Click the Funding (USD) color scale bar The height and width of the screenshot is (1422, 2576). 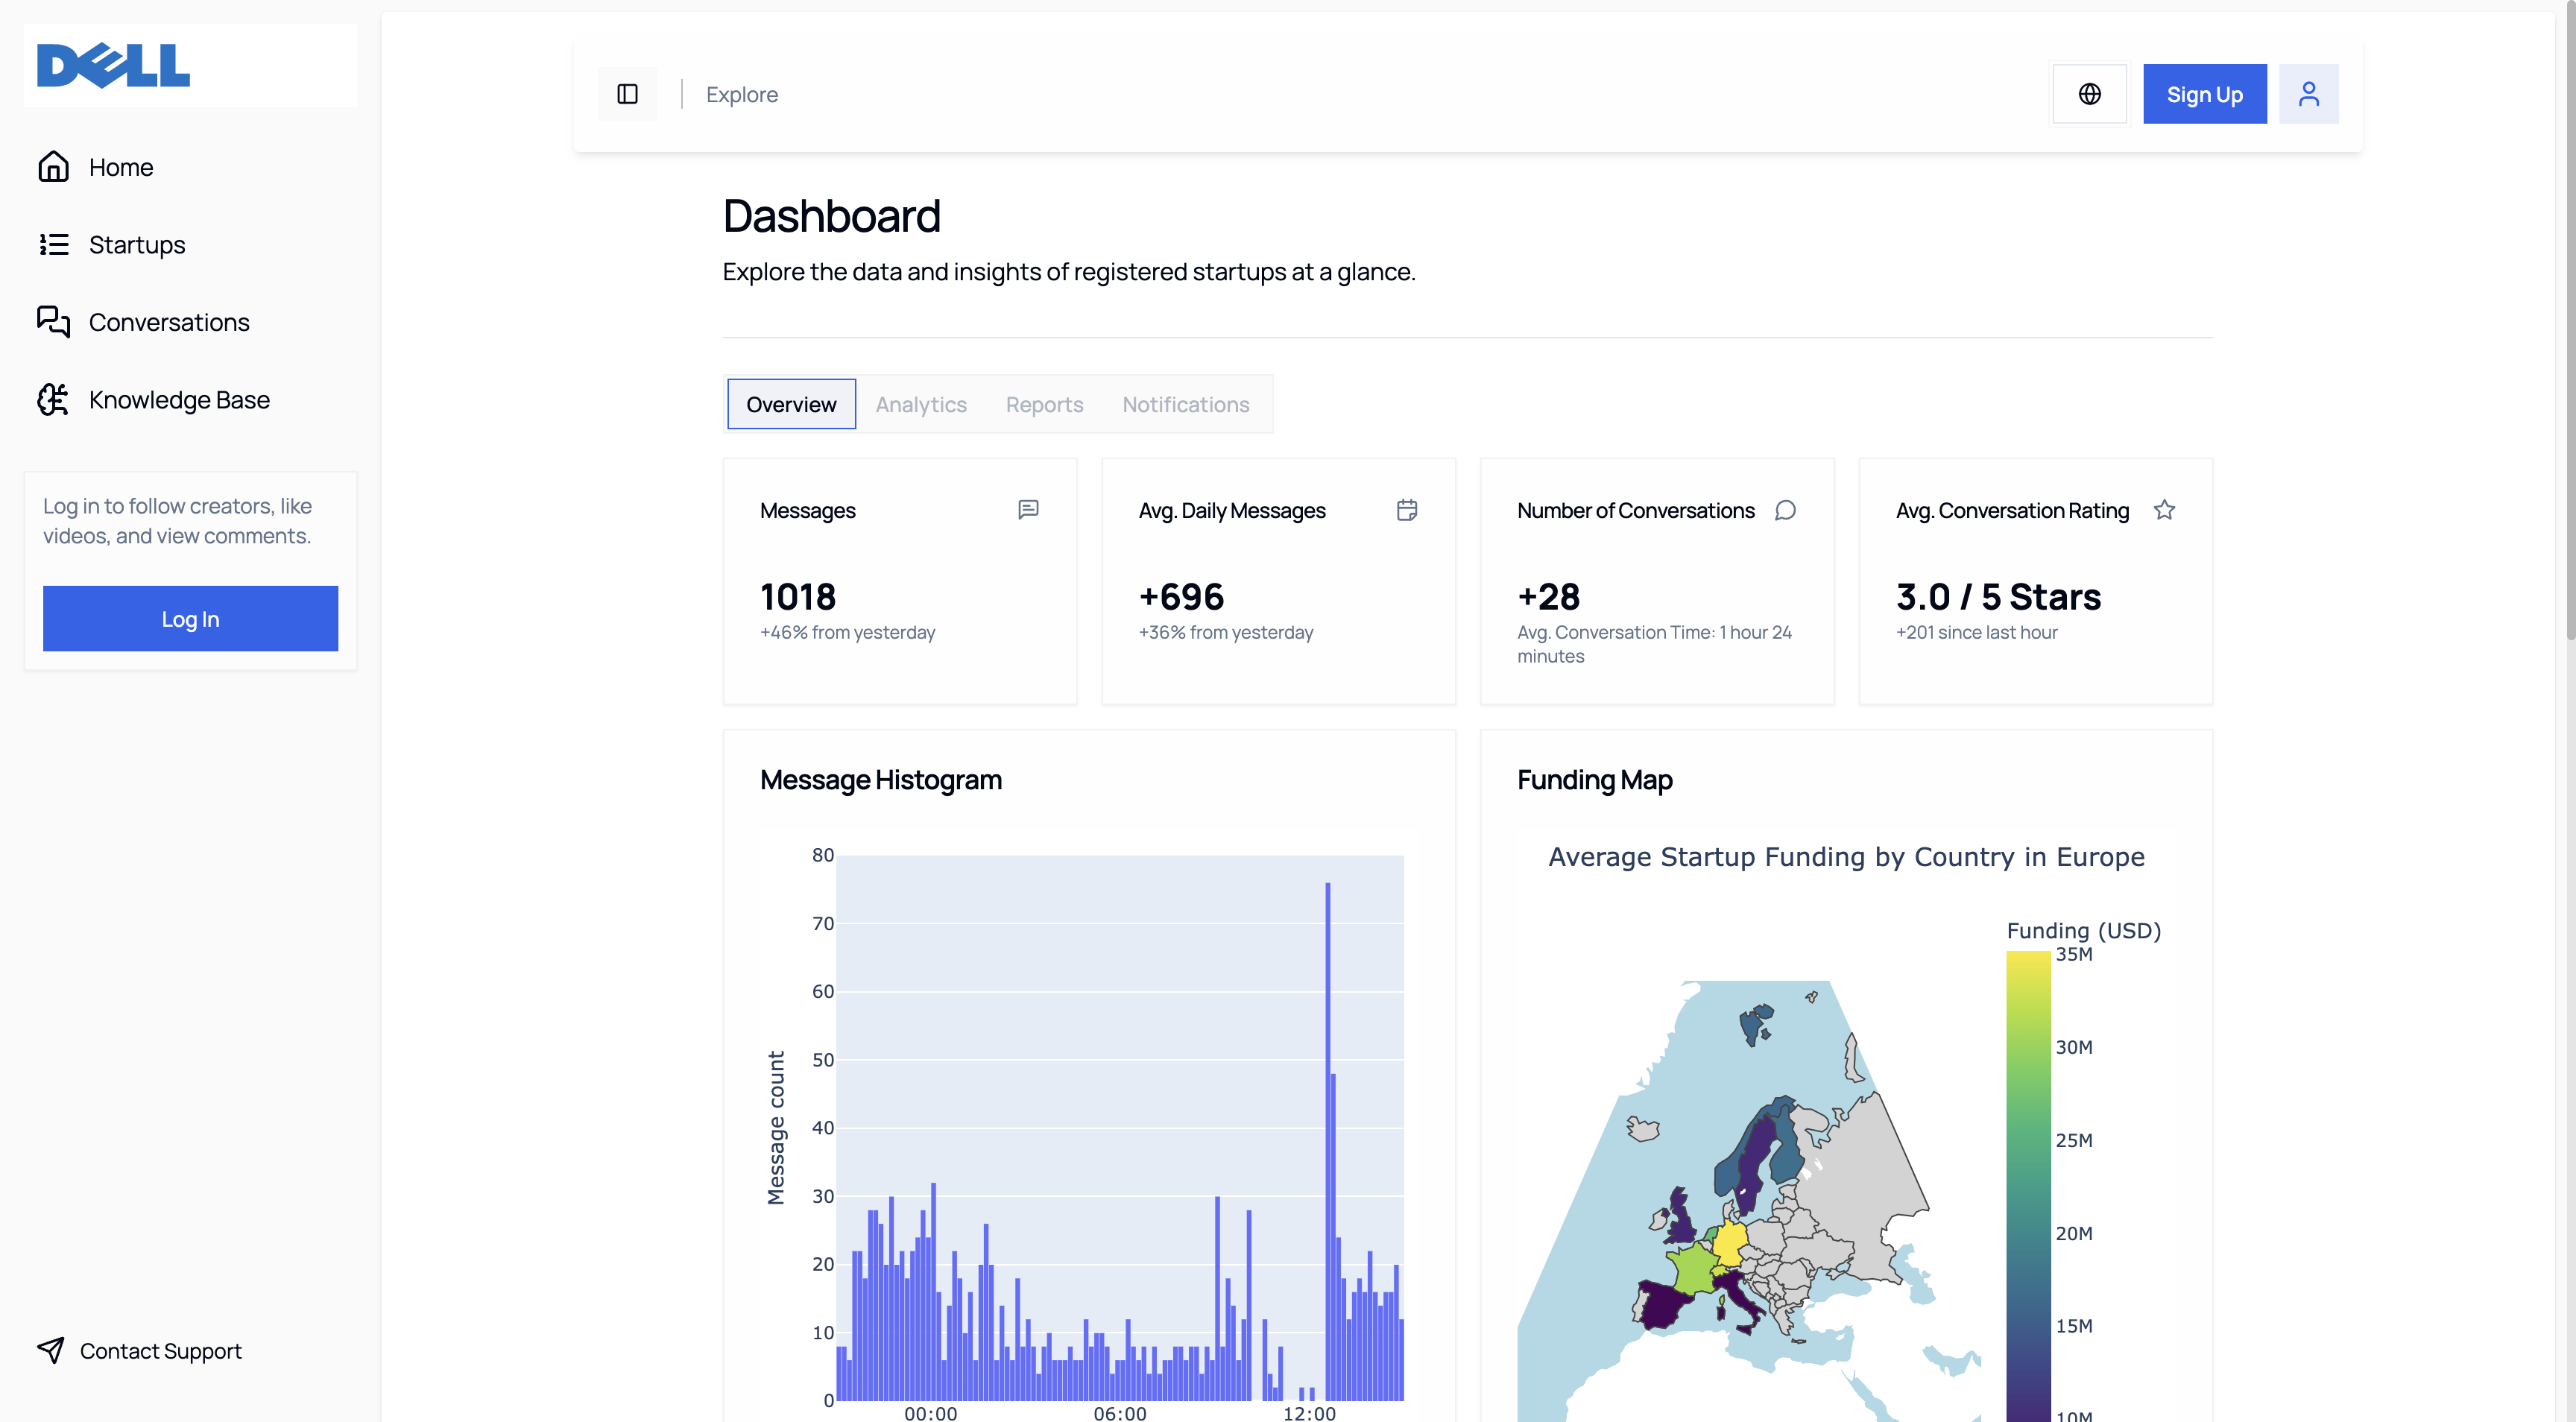pyautogui.click(x=2028, y=1180)
